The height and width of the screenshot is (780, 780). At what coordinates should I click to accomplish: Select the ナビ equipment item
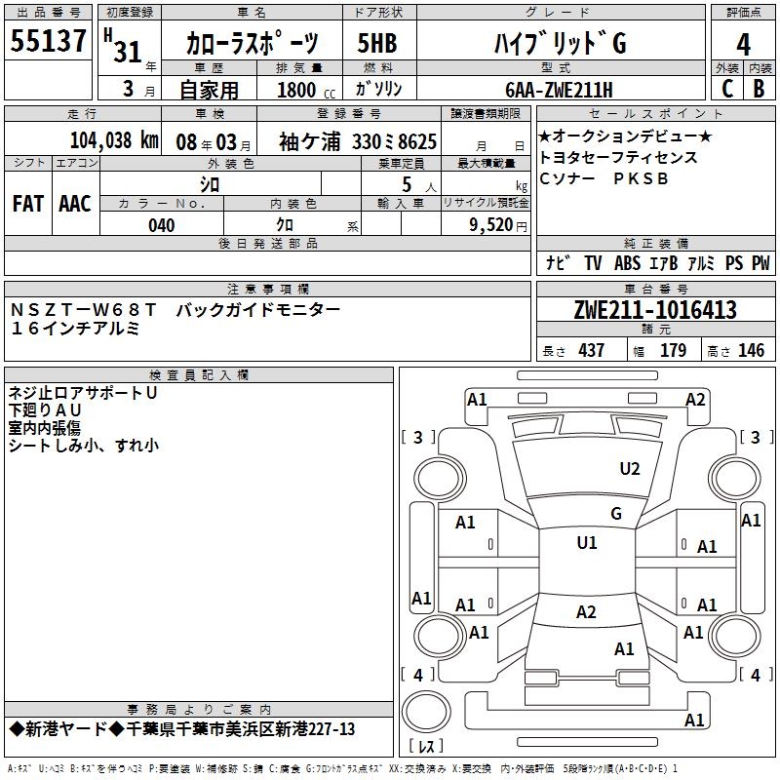coord(557,262)
